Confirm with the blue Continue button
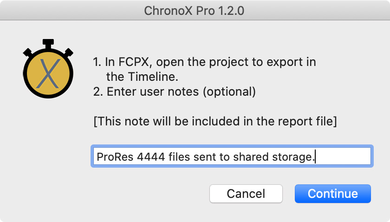This screenshot has width=390, height=222. click(x=333, y=194)
